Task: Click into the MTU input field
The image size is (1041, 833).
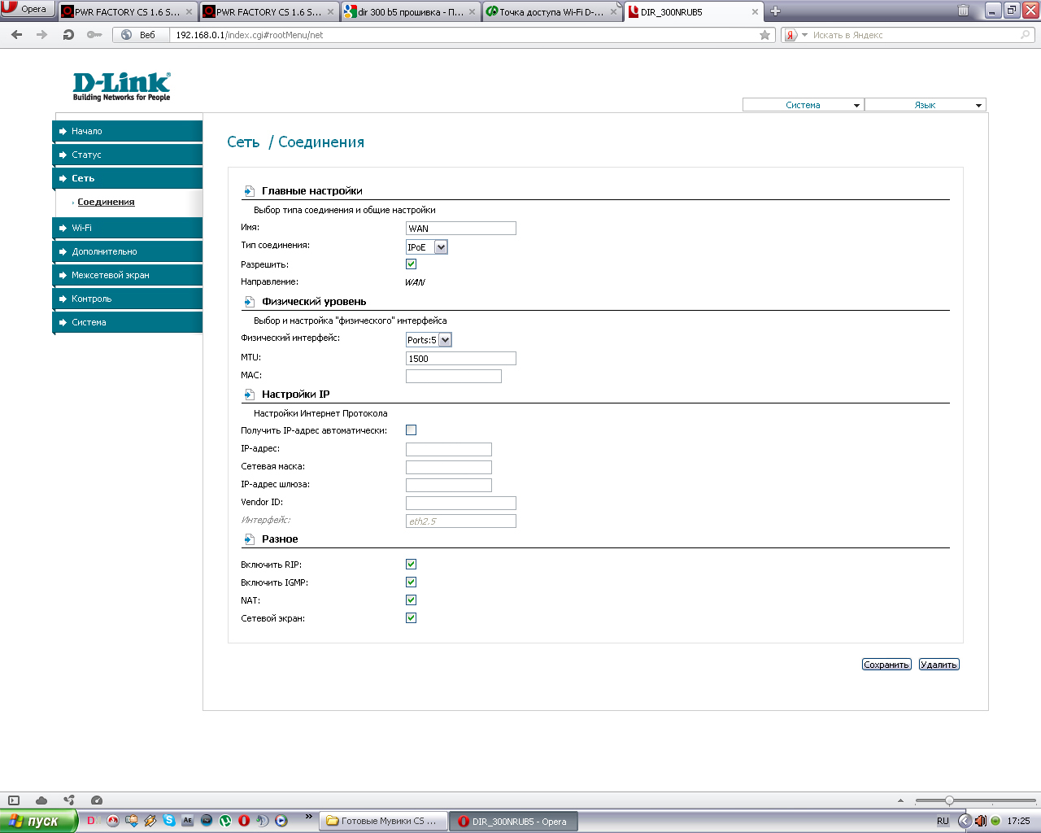Action: click(460, 359)
